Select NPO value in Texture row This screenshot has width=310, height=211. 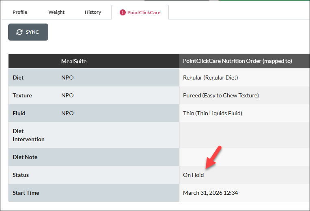[67, 95]
